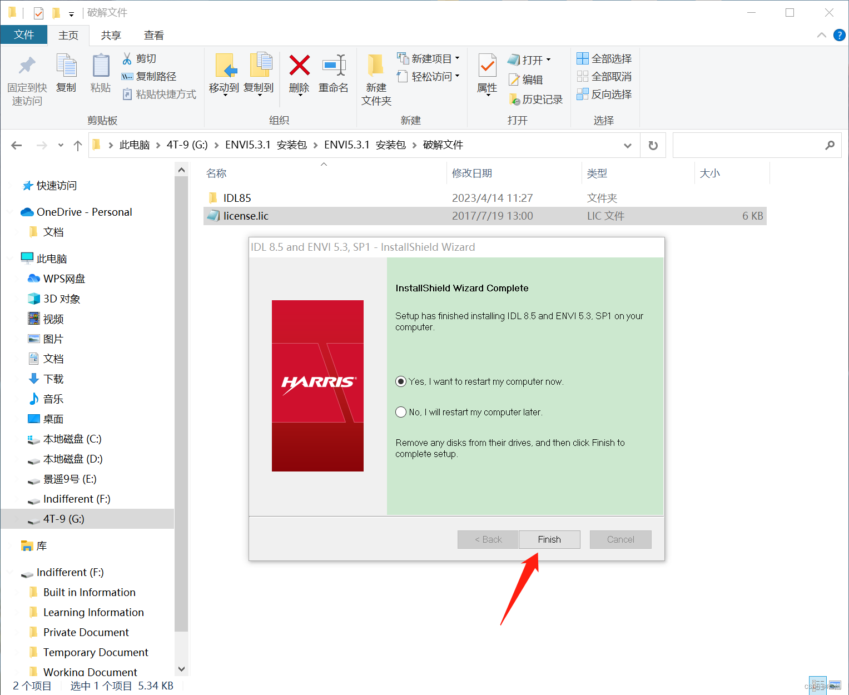
Task: Click Select all (全部选择)
Action: [604, 58]
